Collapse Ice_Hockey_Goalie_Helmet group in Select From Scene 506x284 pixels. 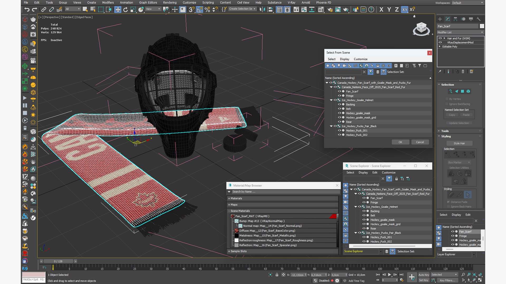click(331, 100)
